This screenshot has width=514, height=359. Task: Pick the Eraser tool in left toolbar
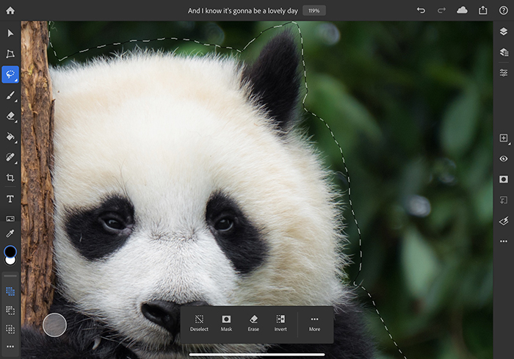tap(10, 116)
